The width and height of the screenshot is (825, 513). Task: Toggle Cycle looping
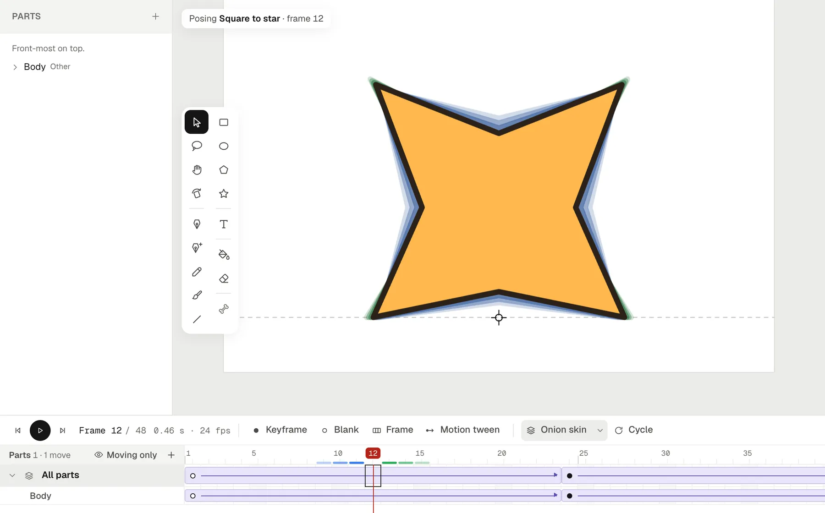634,430
